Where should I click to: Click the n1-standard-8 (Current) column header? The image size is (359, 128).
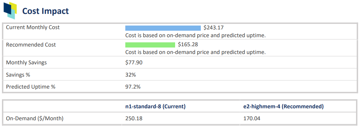155,107
